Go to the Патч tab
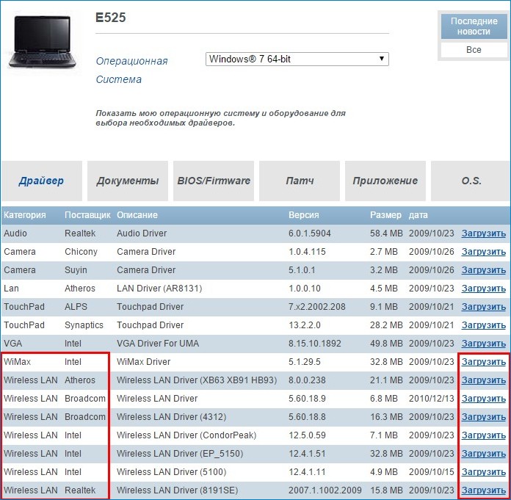Viewport: 511px width, 500px height. 300,181
